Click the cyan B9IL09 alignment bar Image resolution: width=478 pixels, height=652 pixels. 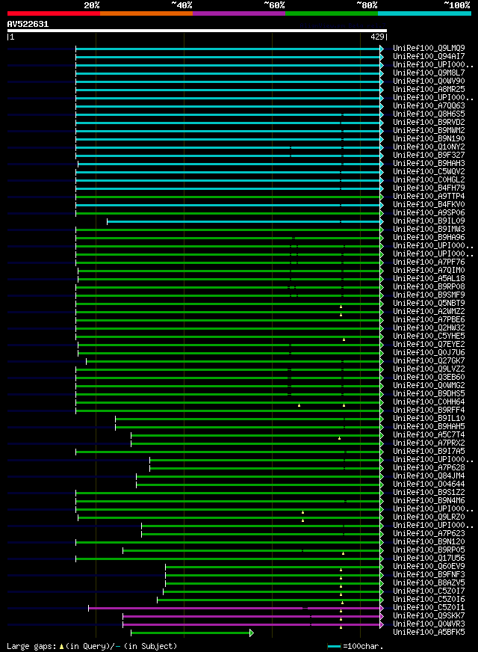[245, 221]
